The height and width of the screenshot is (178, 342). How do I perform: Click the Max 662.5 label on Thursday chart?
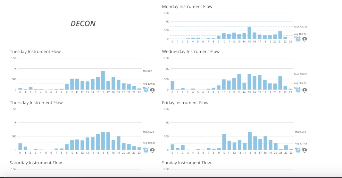(x=148, y=132)
